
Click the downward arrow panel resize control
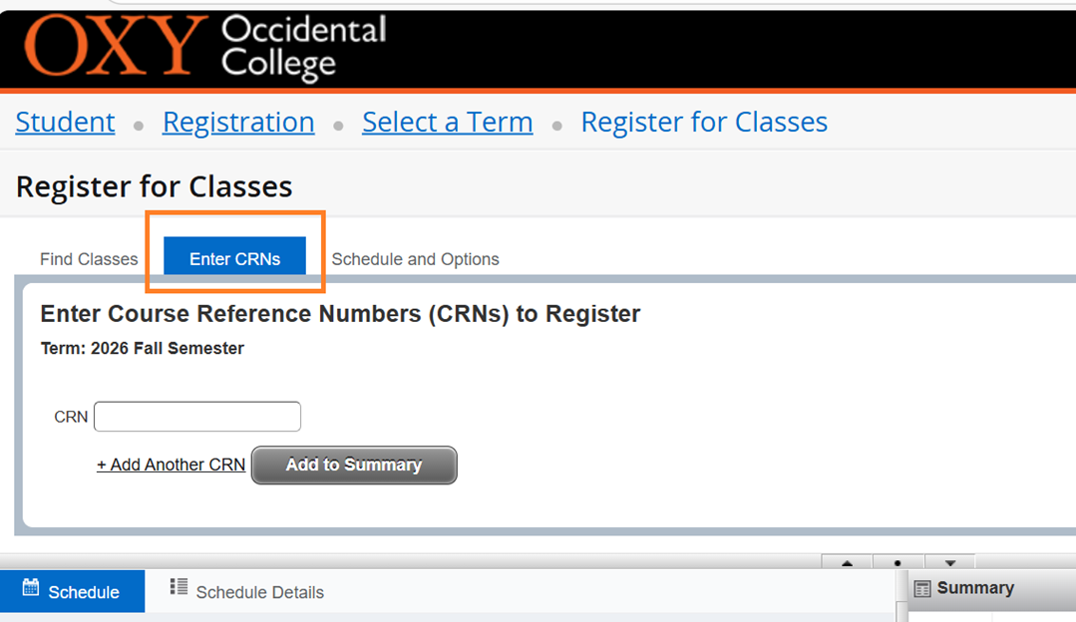coord(949,563)
